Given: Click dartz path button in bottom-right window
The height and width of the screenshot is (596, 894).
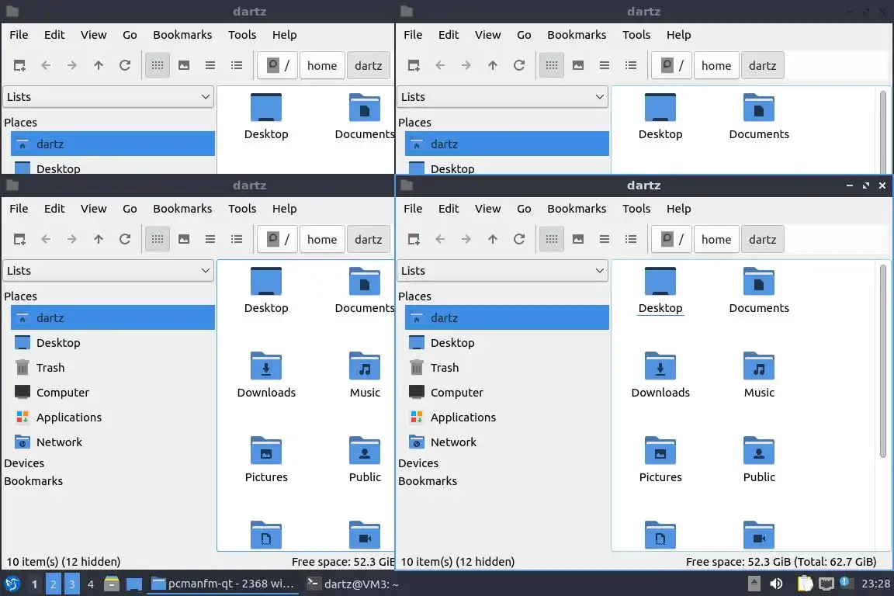Looking at the screenshot, I should (762, 239).
